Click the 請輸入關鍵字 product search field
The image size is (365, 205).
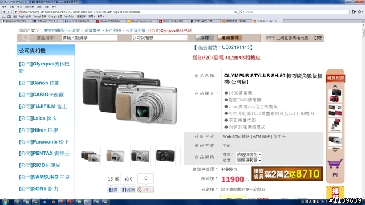90,38
